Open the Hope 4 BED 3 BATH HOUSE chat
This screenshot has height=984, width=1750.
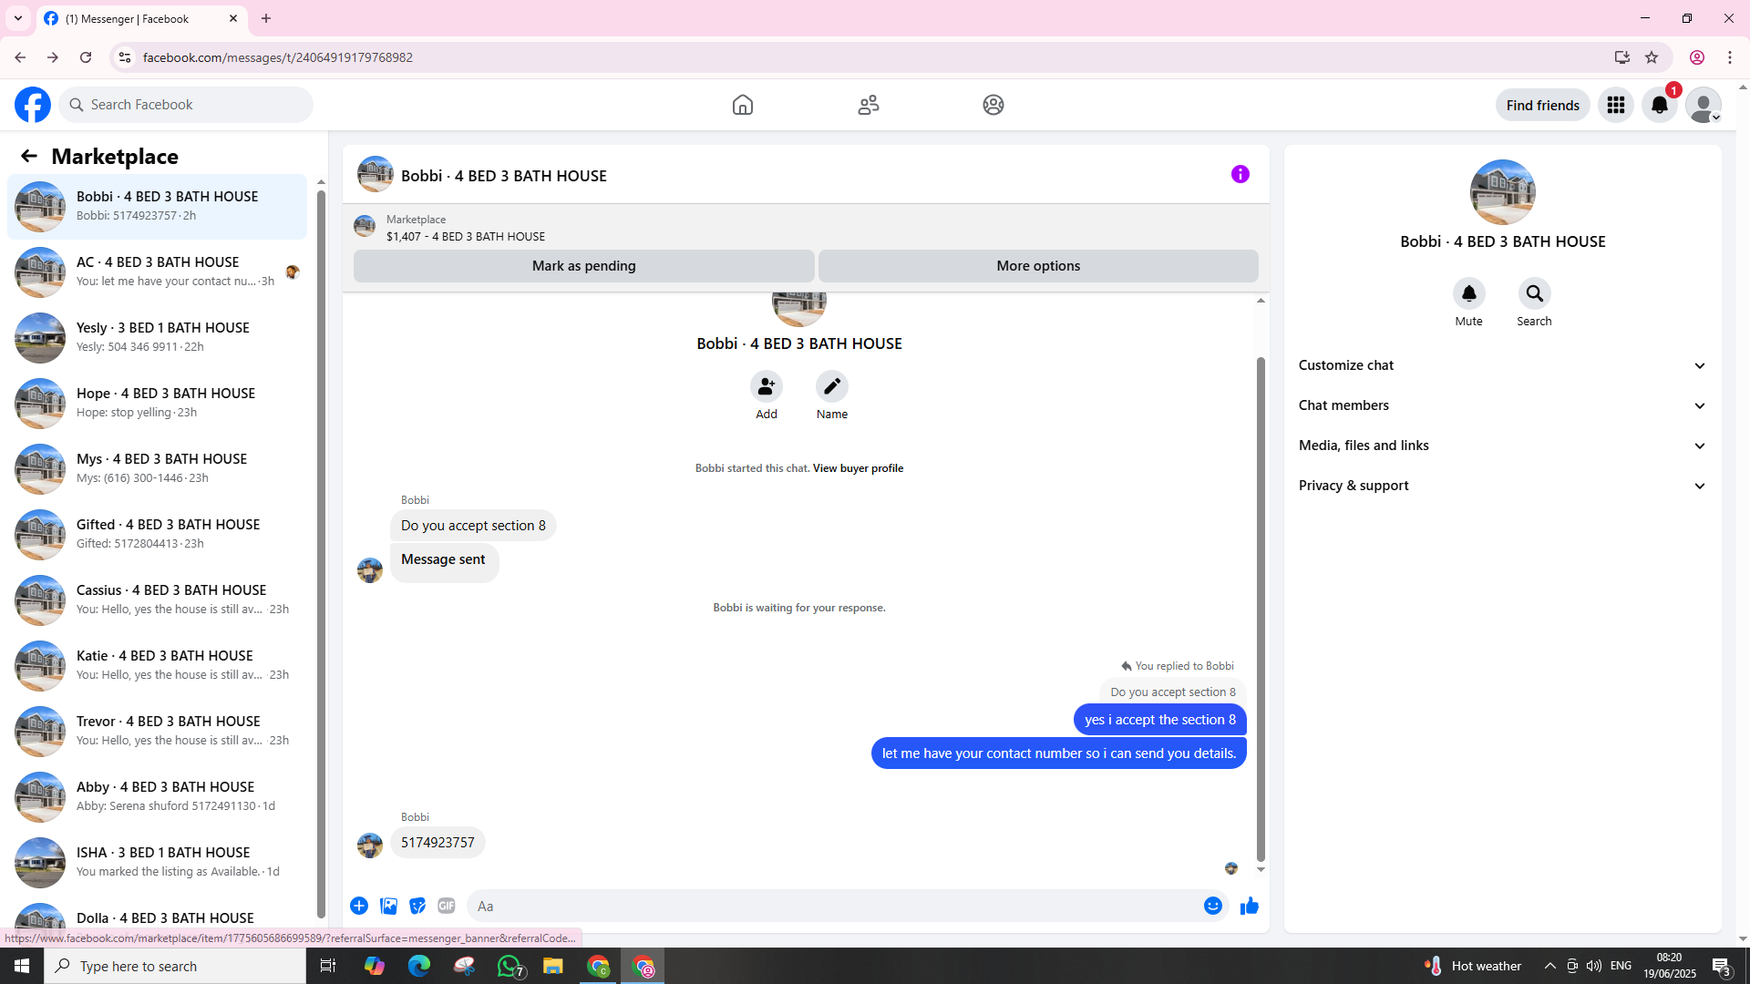click(x=157, y=403)
